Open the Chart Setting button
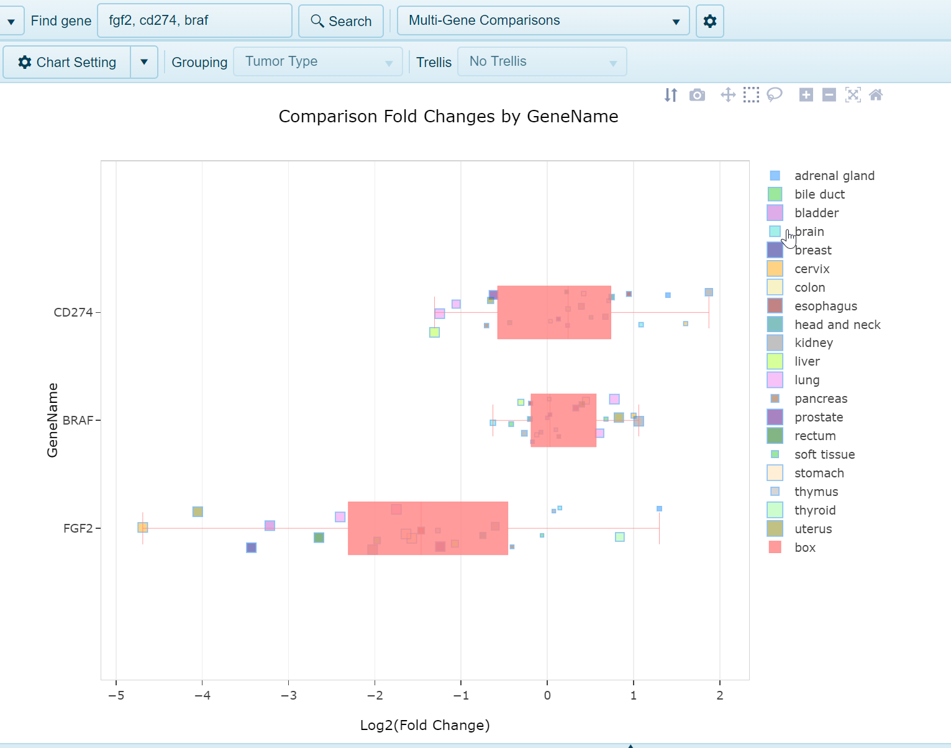This screenshot has width=951, height=748. coord(67,62)
